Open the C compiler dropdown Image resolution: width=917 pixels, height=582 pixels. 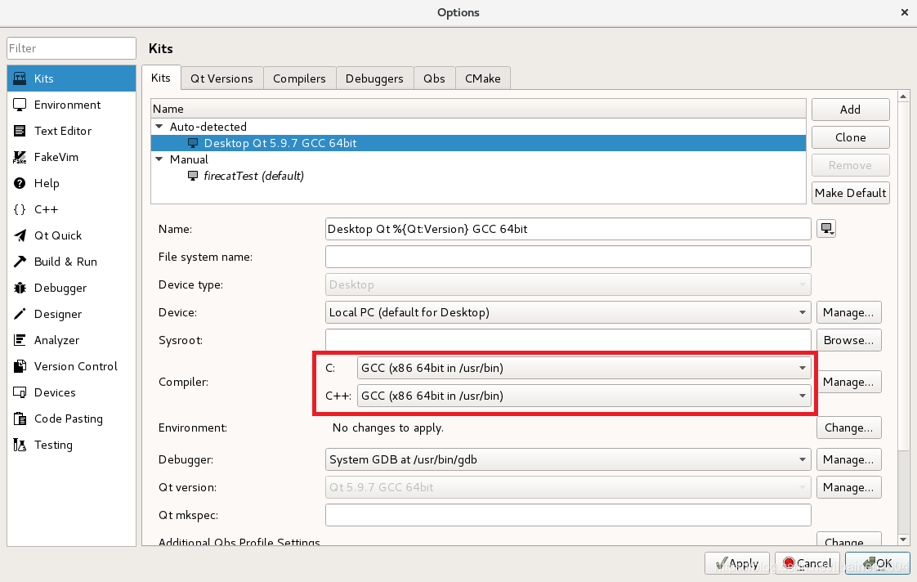pos(584,368)
